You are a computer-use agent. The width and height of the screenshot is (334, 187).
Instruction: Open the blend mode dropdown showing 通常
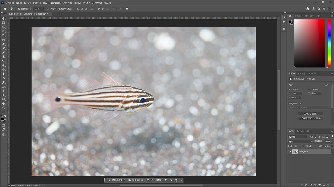300,141
